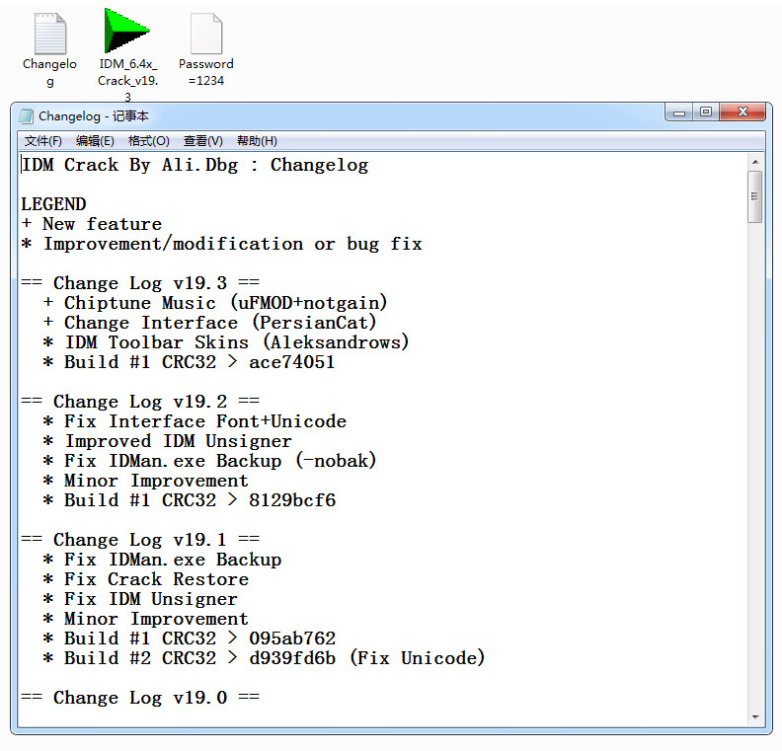
Task: Minimize the Changelog Notepad window
Action: 678,113
